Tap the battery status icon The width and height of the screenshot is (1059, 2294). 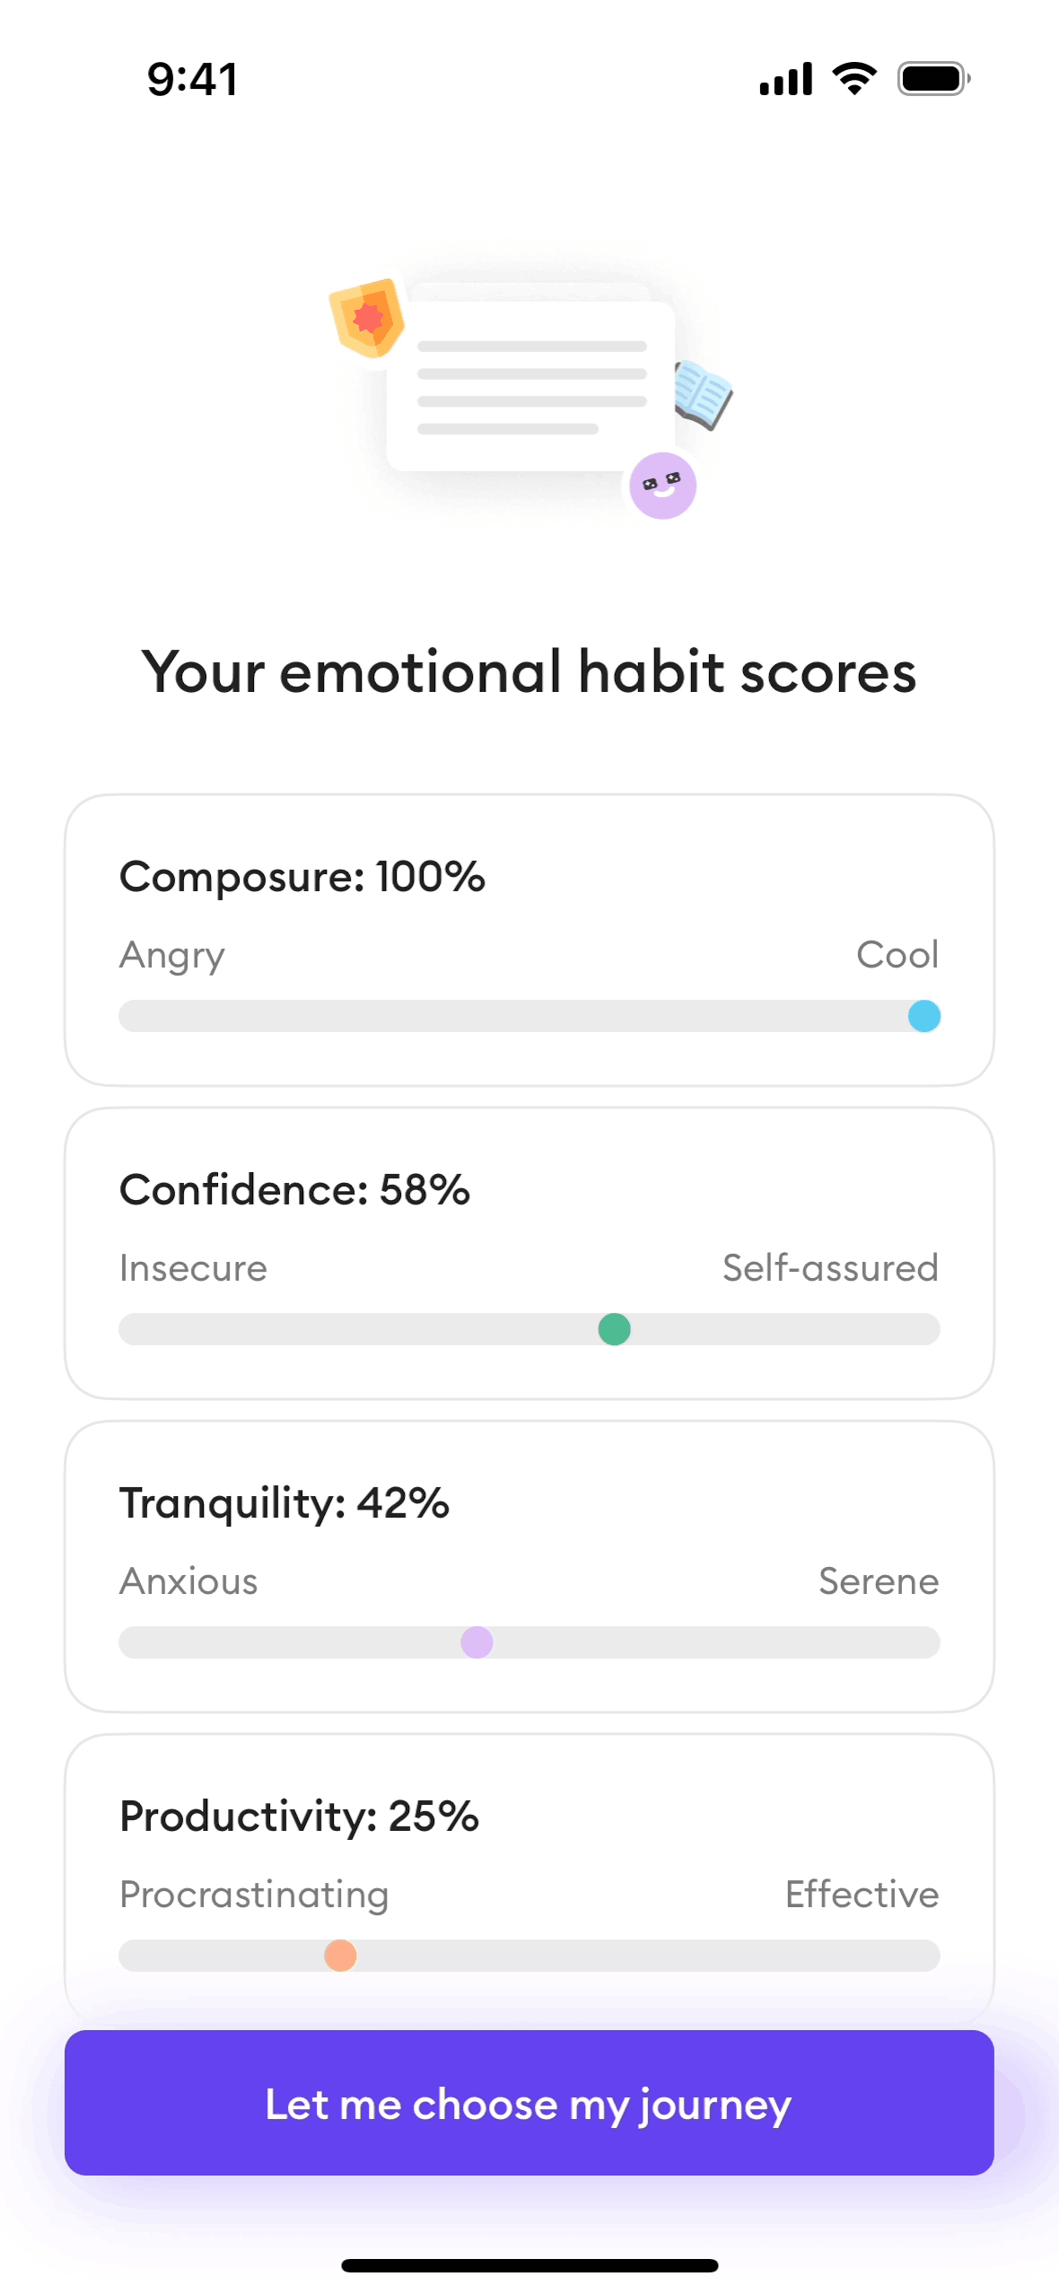point(933,79)
